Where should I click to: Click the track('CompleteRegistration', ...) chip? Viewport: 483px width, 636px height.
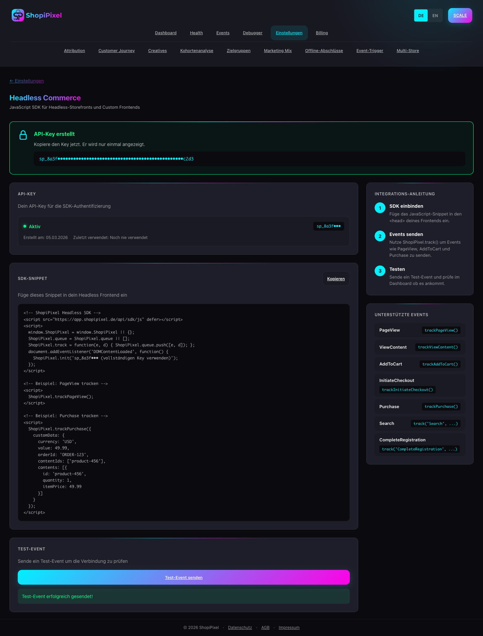420,449
